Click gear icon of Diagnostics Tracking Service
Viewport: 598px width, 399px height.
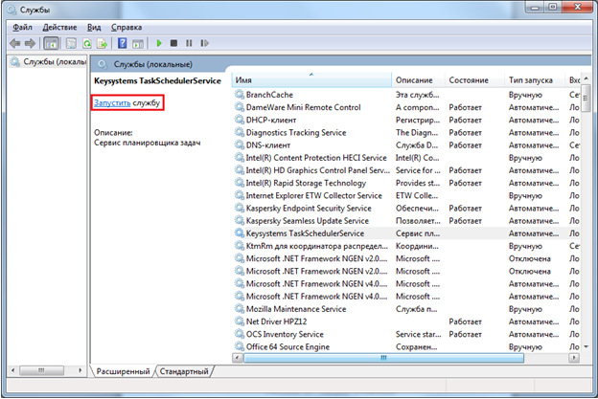[x=240, y=132]
